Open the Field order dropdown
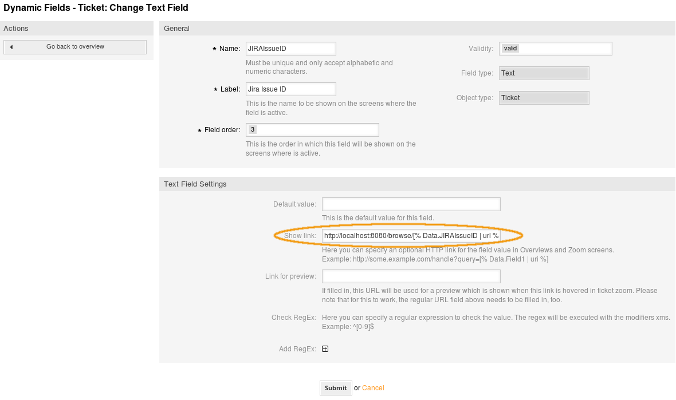 pyautogui.click(x=312, y=130)
